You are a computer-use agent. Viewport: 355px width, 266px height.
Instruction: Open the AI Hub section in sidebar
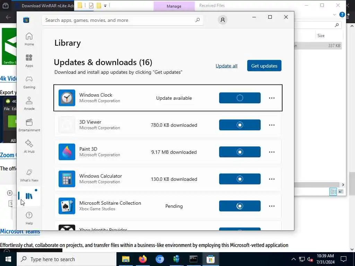(29, 147)
